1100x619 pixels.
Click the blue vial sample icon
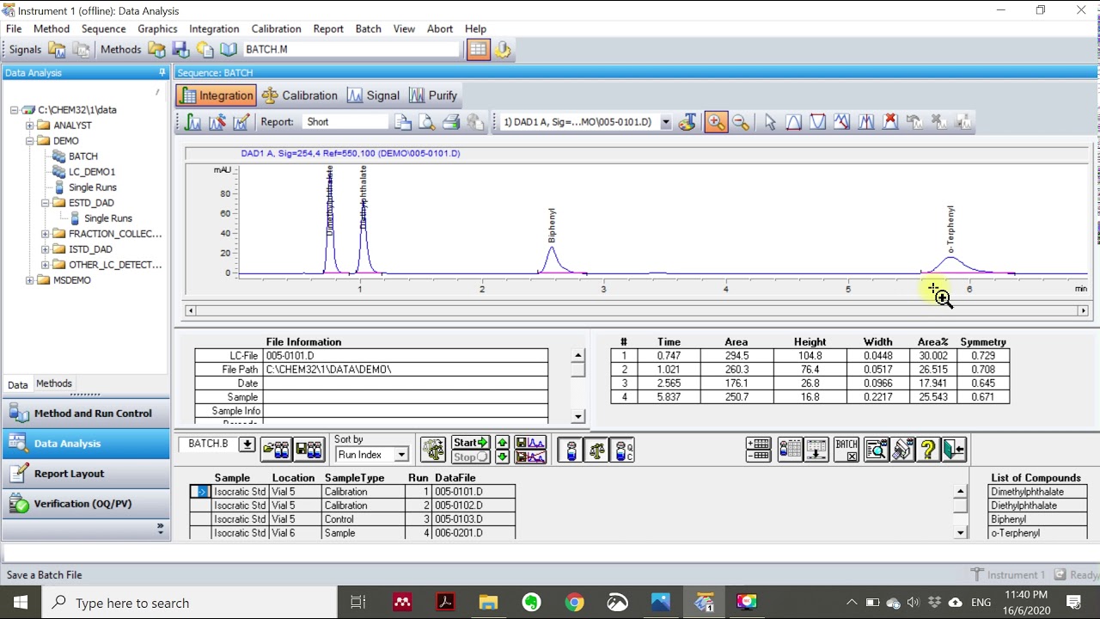[571, 450]
